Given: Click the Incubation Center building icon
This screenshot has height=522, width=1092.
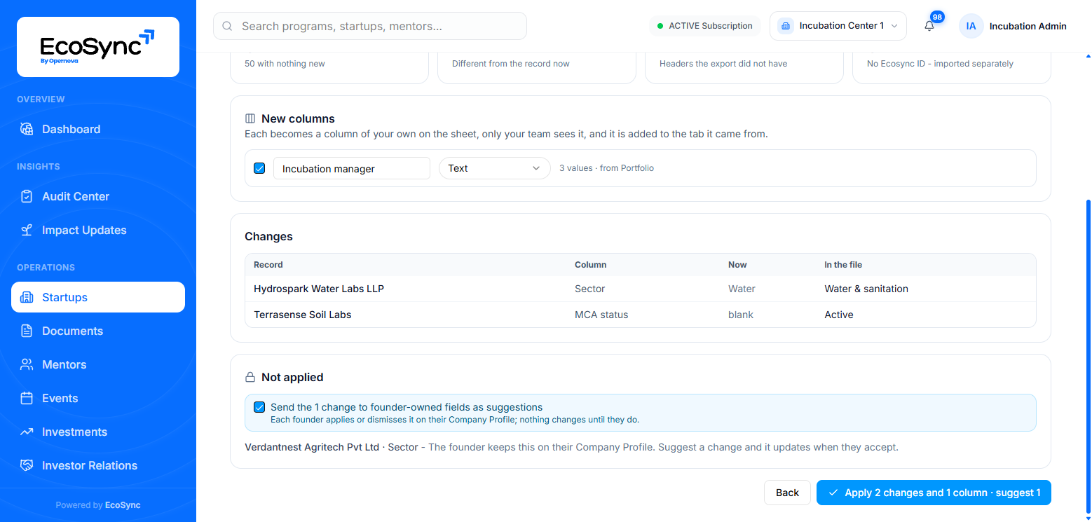Looking at the screenshot, I should [786, 26].
